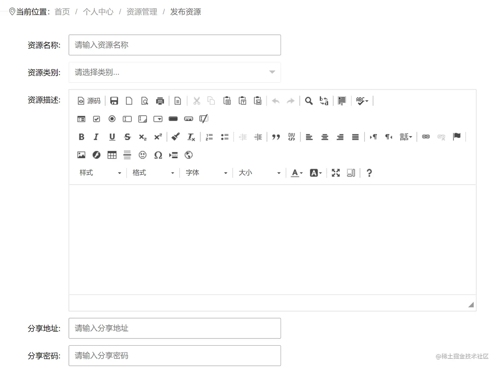
Task: Align text right
Action: [340, 137]
